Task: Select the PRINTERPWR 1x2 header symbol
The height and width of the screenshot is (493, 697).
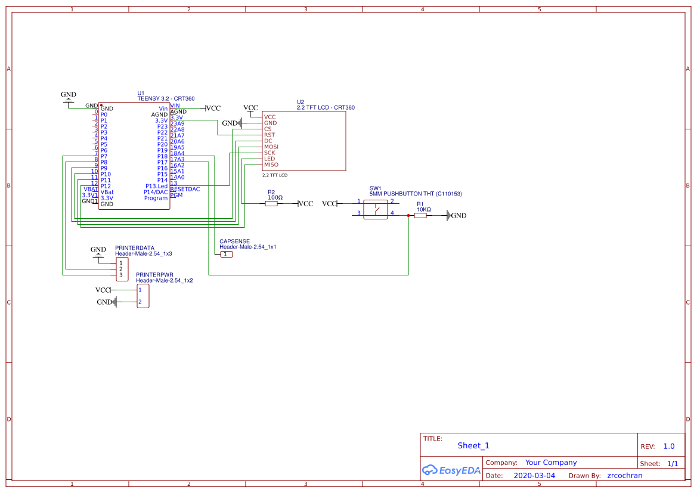Action: (143, 296)
